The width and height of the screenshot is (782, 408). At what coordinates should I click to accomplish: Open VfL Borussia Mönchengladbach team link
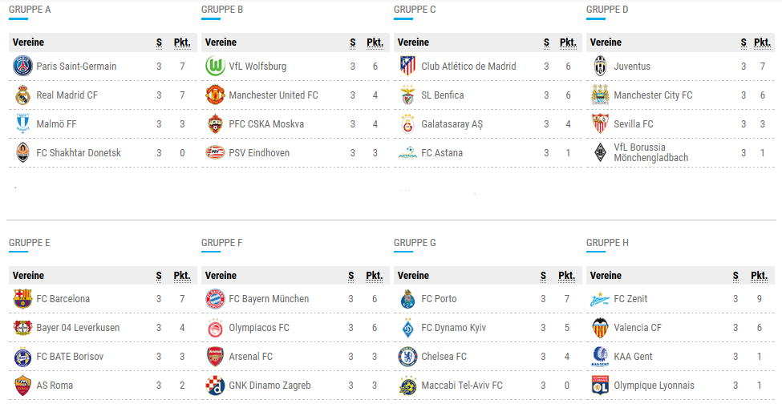click(x=650, y=152)
